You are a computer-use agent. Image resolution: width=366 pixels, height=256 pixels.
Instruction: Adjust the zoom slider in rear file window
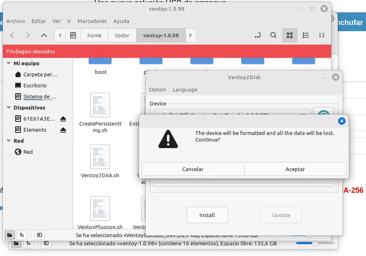coord(316,243)
